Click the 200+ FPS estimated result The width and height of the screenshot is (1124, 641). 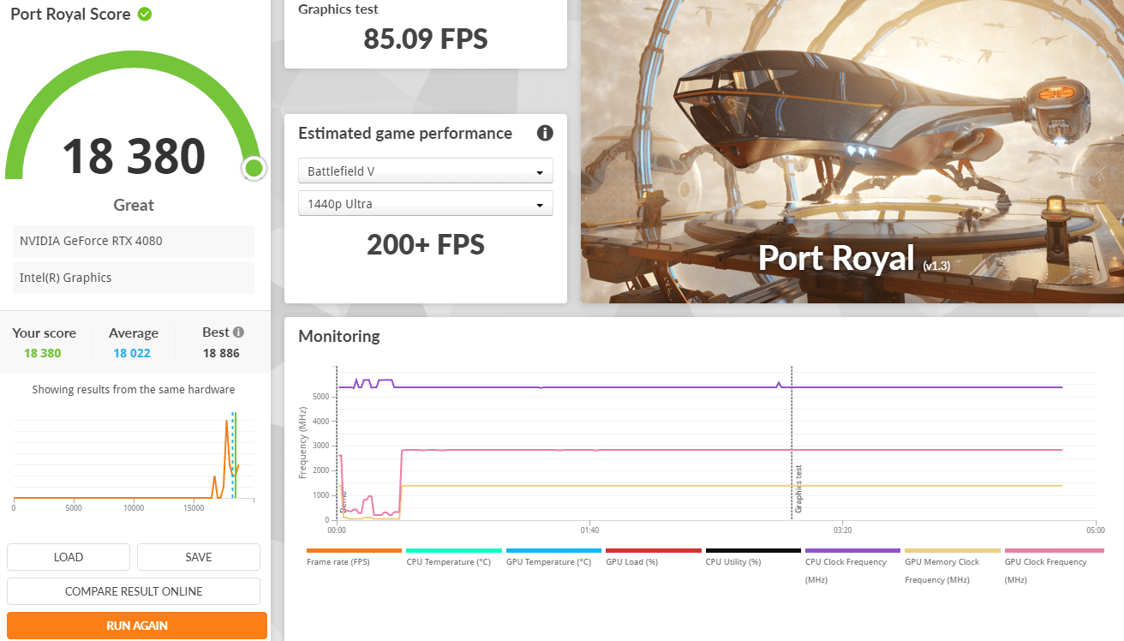[426, 245]
